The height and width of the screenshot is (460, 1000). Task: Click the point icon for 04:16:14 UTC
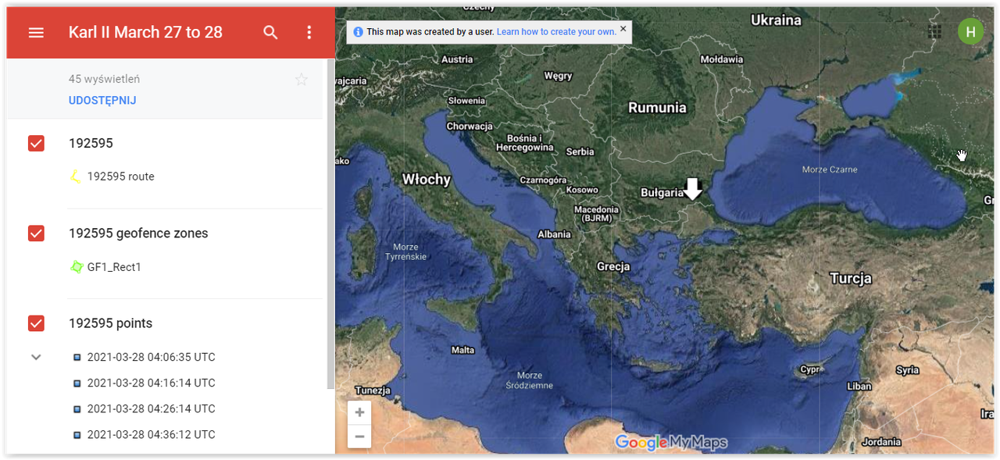click(77, 383)
